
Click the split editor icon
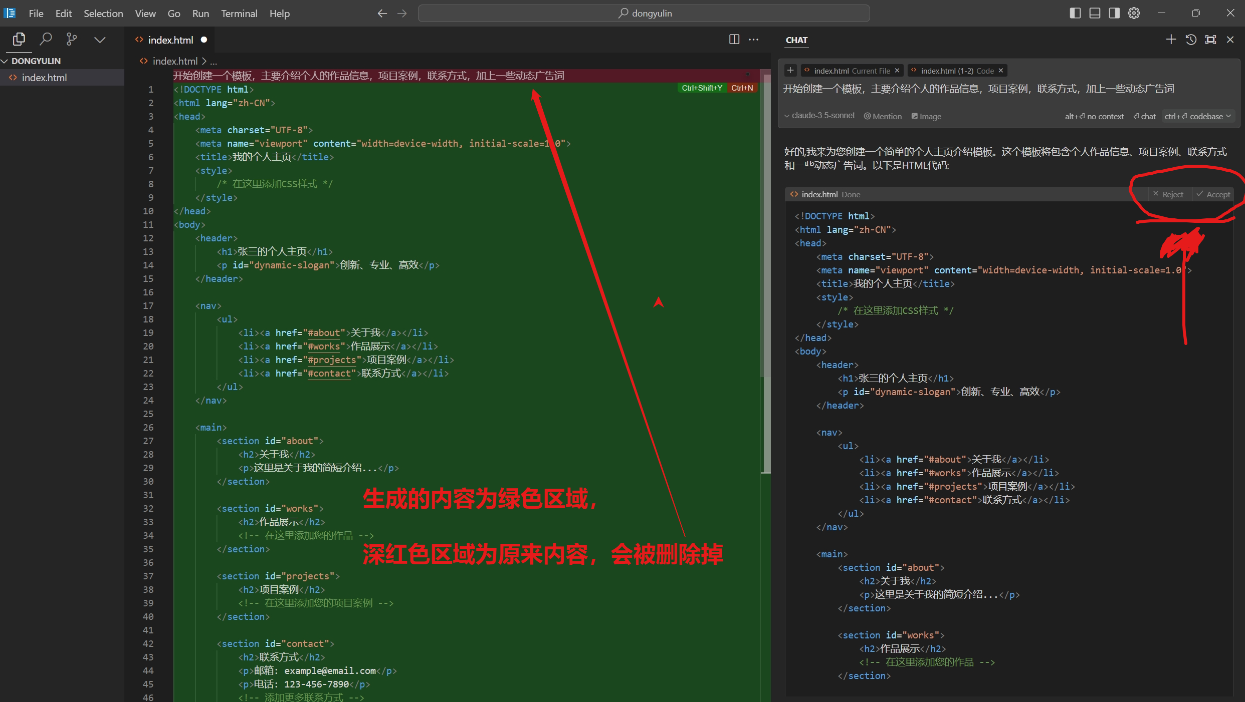click(734, 40)
